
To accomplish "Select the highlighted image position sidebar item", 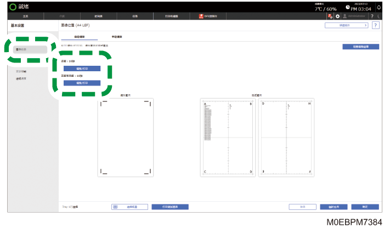I will click(30, 49).
